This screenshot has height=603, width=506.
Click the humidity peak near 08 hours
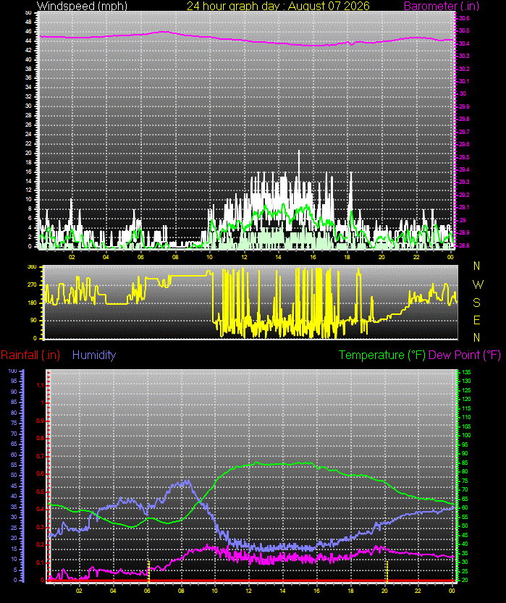coord(187,481)
